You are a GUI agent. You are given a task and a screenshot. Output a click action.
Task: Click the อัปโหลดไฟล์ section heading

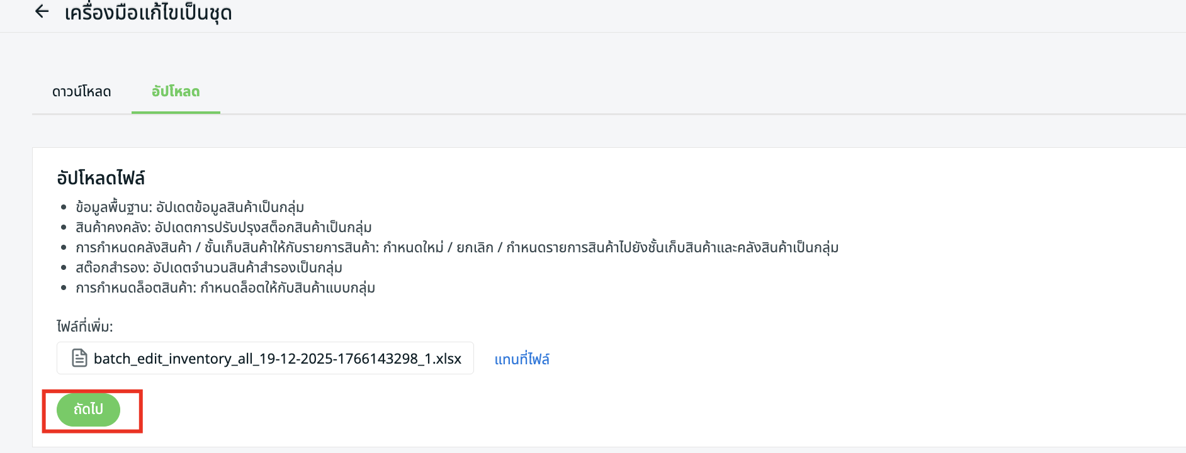pos(101,178)
